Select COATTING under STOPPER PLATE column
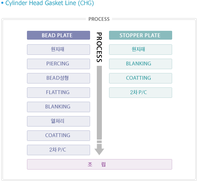The image size is (197, 181). (x=141, y=78)
